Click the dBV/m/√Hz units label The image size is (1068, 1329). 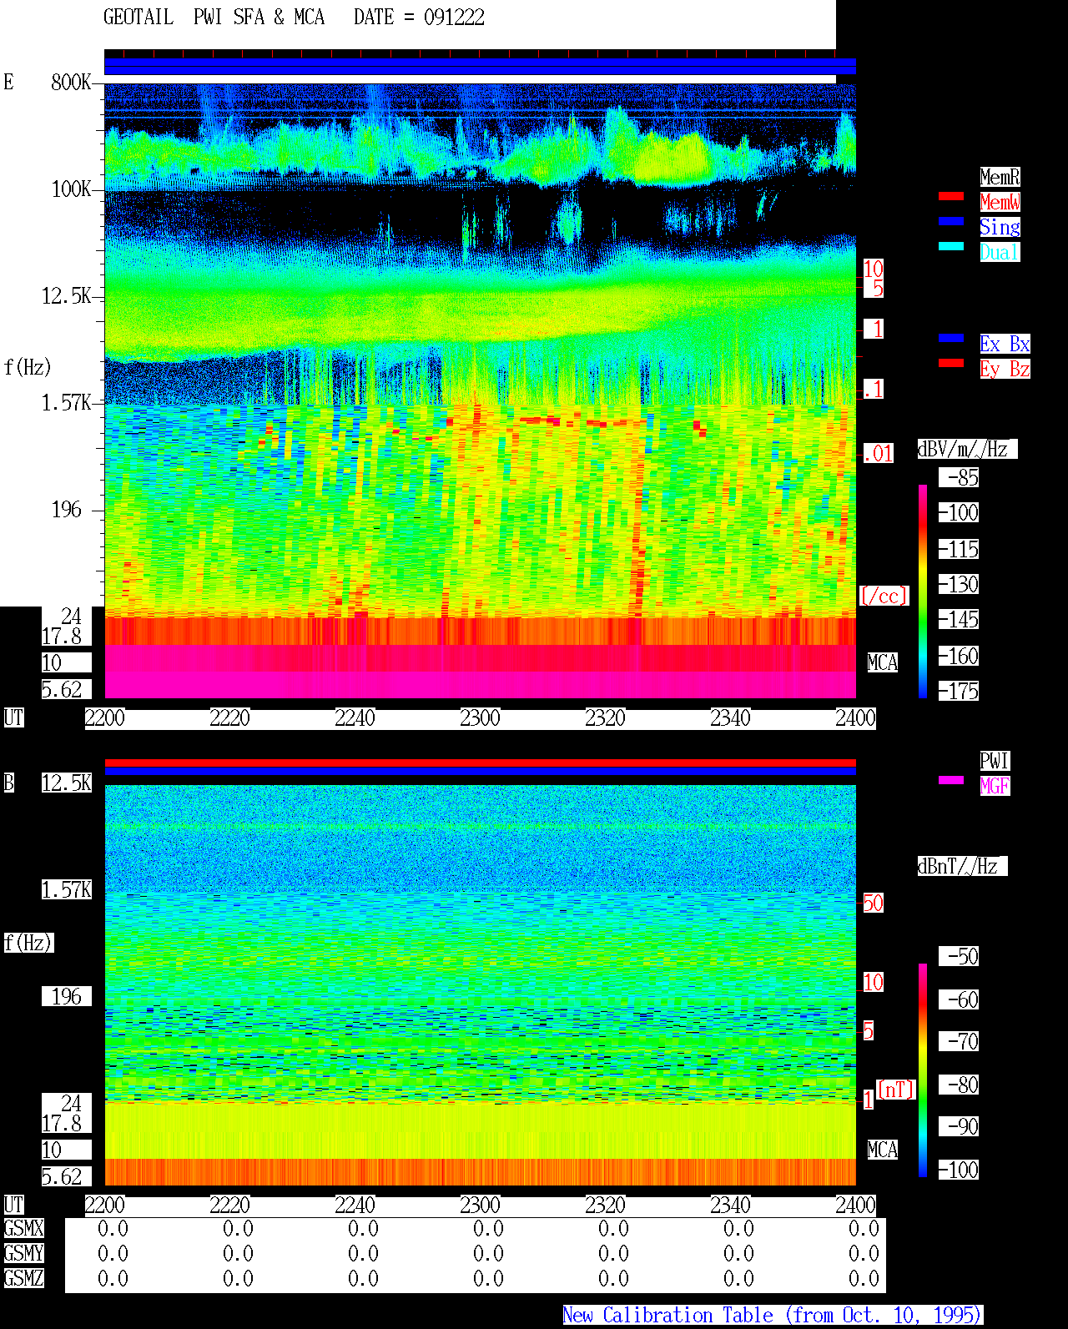pyautogui.click(x=967, y=449)
